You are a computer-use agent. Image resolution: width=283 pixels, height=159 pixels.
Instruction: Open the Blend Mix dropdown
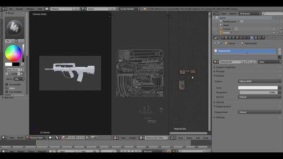[19, 79]
